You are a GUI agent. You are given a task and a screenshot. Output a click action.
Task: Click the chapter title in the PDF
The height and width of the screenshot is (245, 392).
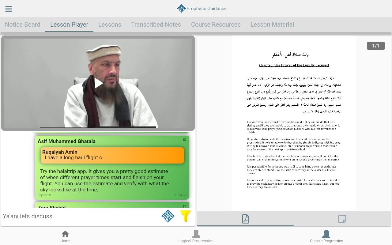click(x=294, y=65)
